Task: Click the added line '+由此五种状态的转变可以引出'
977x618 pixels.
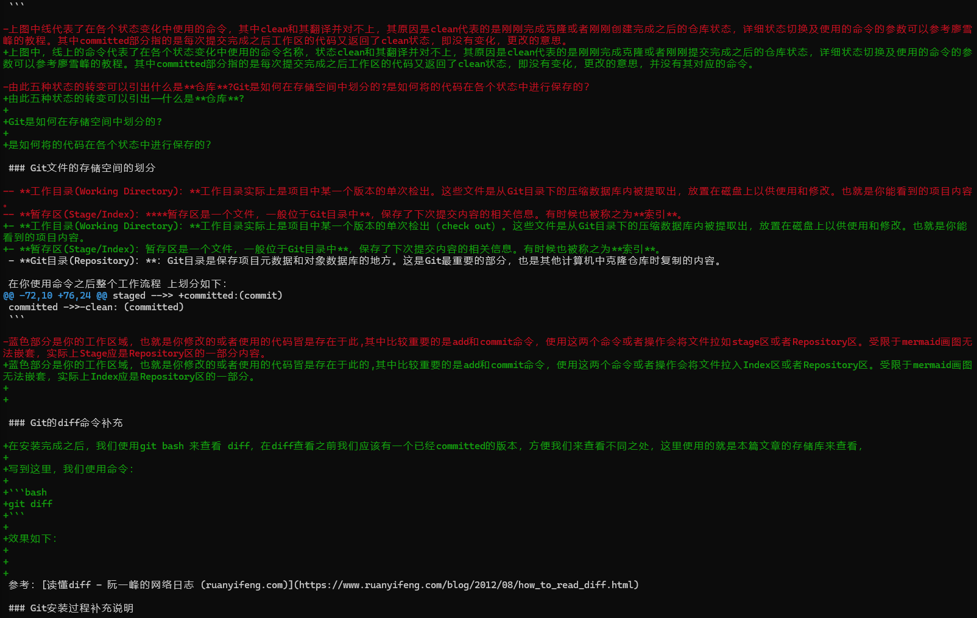Action: tap(124, 98)
